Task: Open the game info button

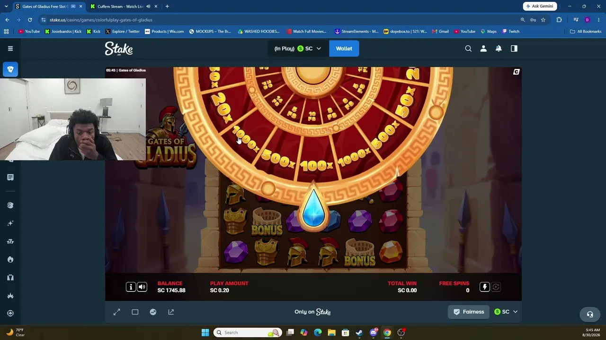Action: click(x=131, y=287)
